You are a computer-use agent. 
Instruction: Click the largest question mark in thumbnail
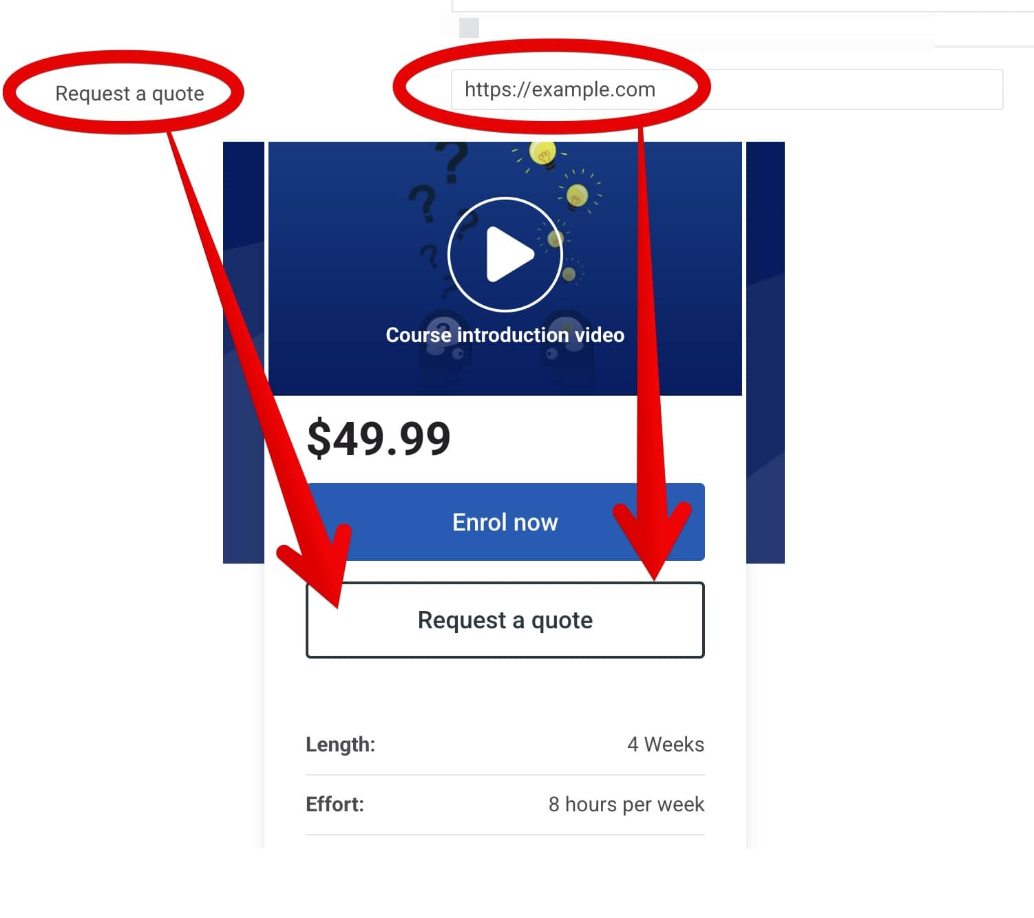pos(451,162)
